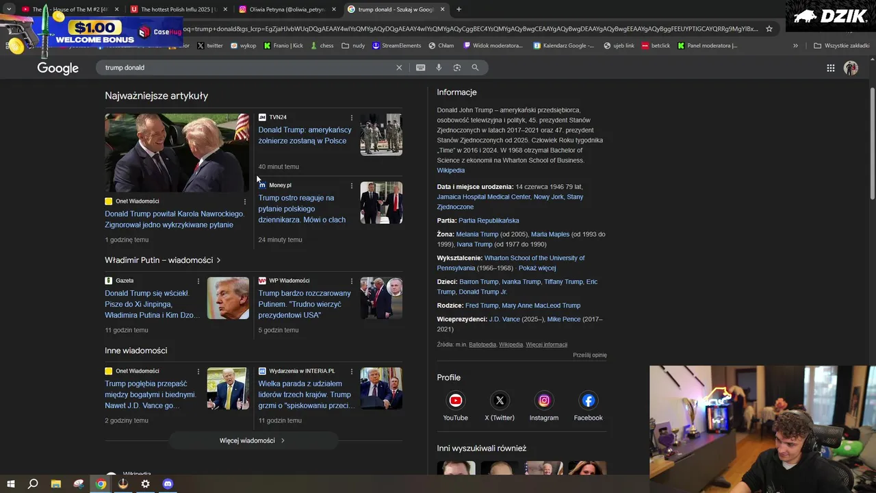Open Settings gear in the taskbar
The height and width of the screenshot is (493, 876).
pos(145,484)
